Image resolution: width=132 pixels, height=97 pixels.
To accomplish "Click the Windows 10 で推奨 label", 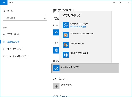I will click(78, 27).
